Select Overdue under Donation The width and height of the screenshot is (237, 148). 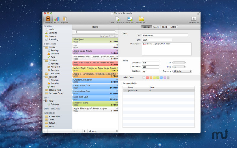point(53,83)
